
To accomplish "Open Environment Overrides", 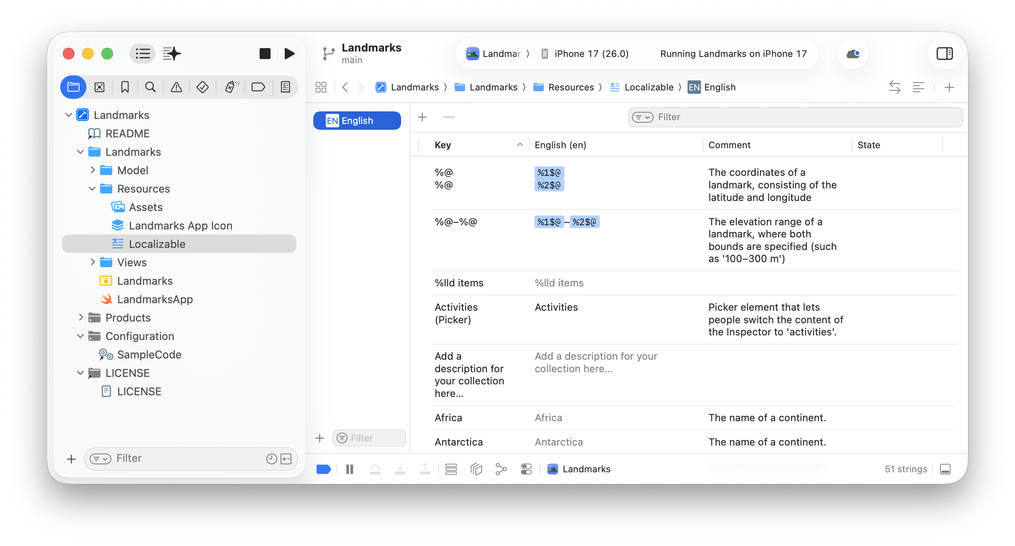I will click(526, 469).
